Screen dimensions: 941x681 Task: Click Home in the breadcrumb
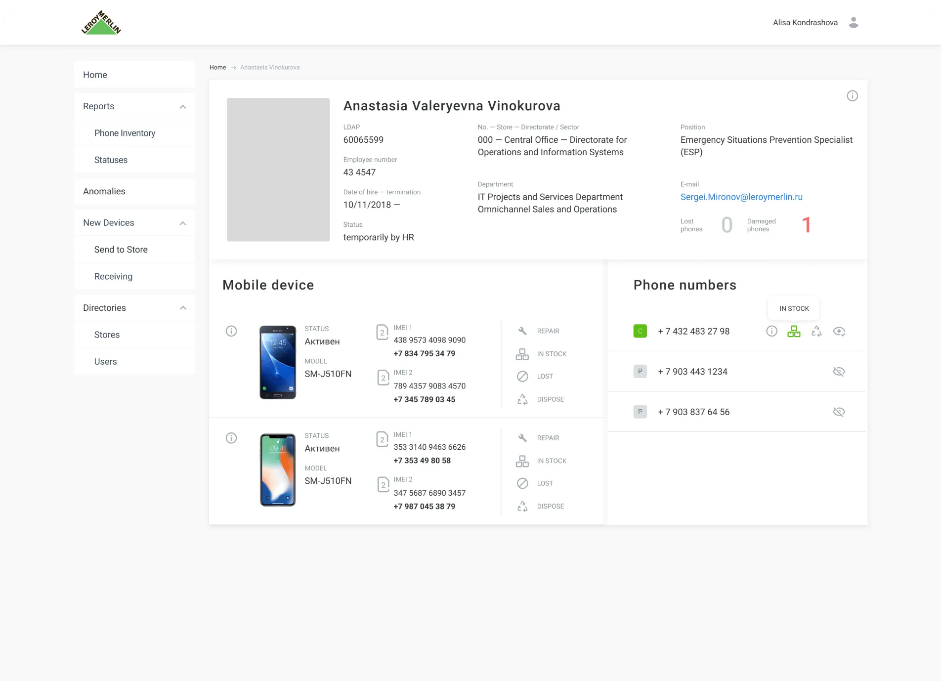[x=217, y=68]
